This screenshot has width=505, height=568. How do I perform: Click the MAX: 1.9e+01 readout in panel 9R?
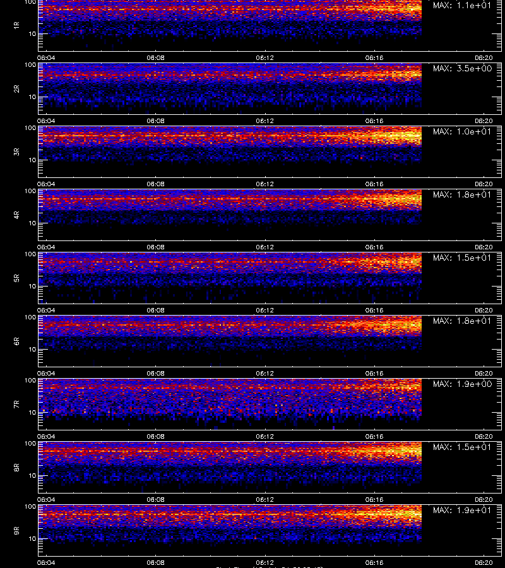462,510
